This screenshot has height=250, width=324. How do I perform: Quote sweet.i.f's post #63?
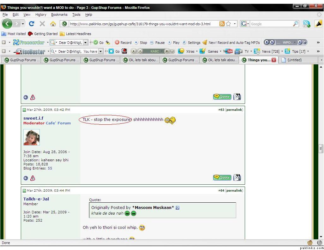click(222, 177)
